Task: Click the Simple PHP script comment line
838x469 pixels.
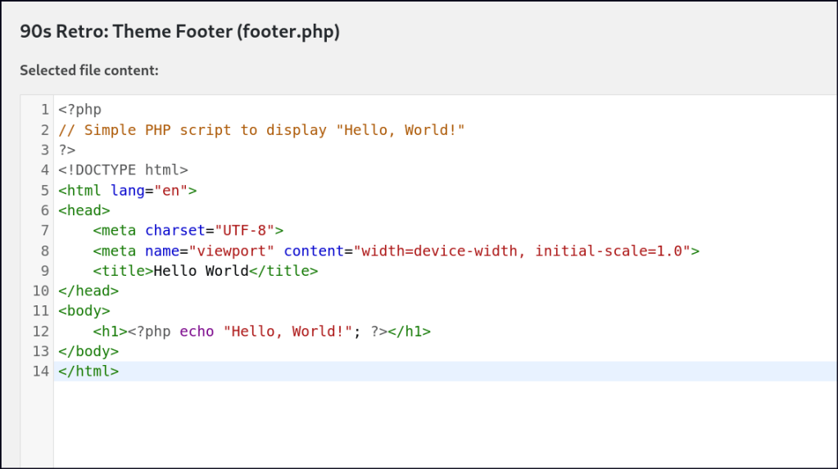Action: [261, 130]
